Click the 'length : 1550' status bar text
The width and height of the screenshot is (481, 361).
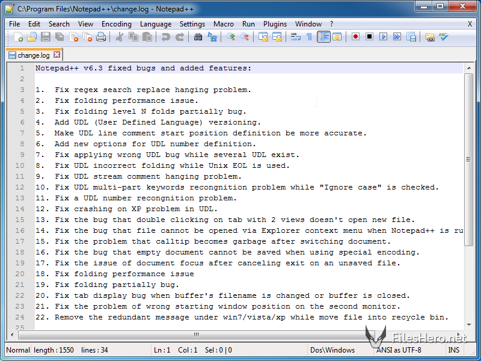[54, 350]
